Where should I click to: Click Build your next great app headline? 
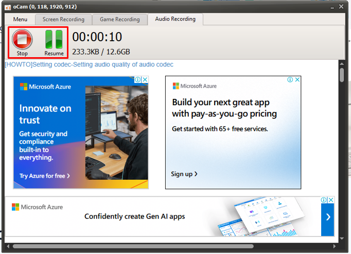(224, 108)
